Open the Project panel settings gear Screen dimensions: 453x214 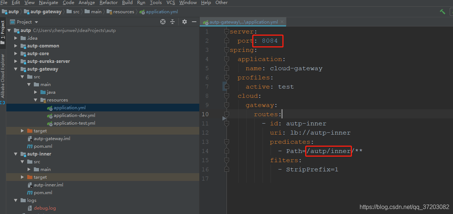184,22
